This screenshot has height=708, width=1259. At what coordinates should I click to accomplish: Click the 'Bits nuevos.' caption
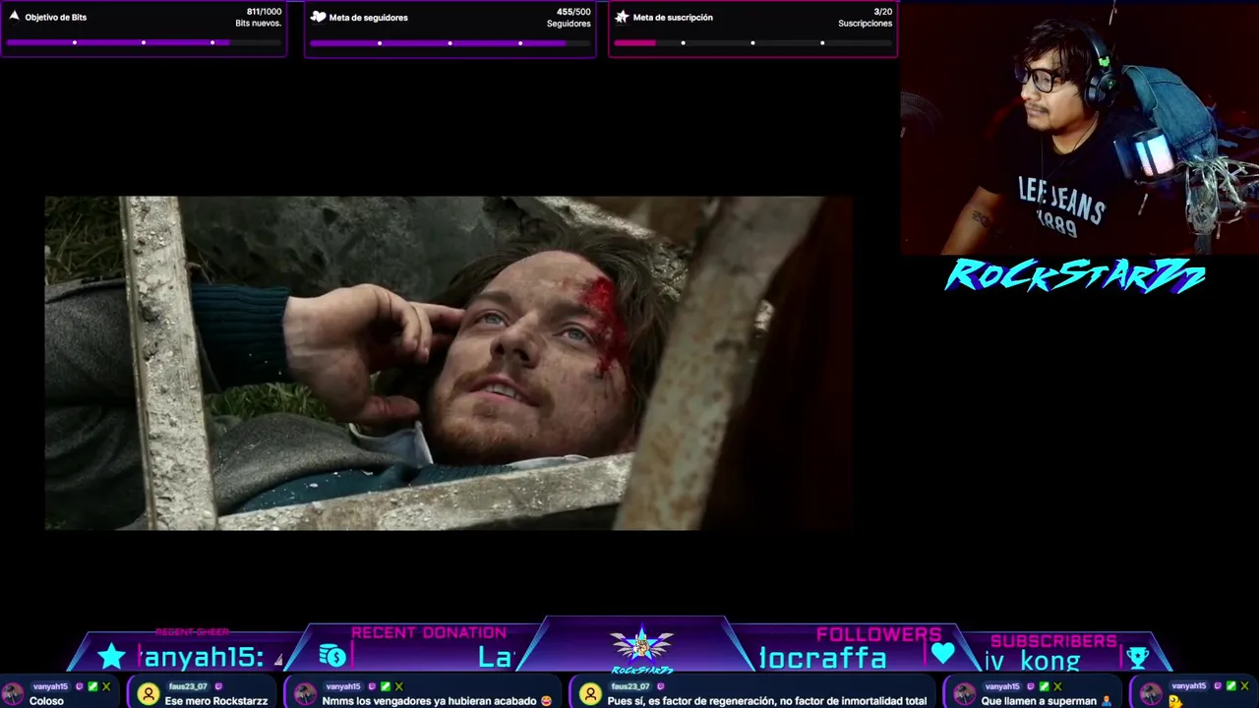259,24
